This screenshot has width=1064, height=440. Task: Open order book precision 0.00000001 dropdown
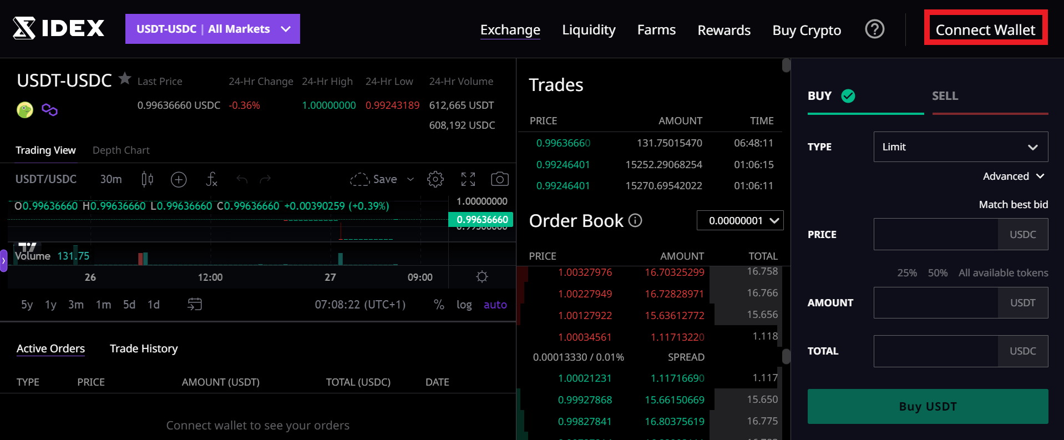tap(740, 221)
